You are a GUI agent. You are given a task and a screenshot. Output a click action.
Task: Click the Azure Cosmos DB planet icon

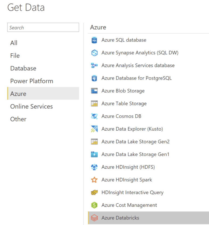(x=94, y=116)
